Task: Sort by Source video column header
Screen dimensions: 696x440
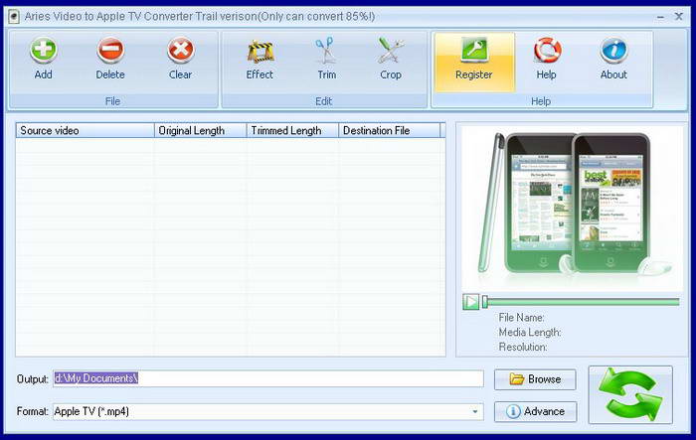Action: pyautogui.click(x=85, y=130)
